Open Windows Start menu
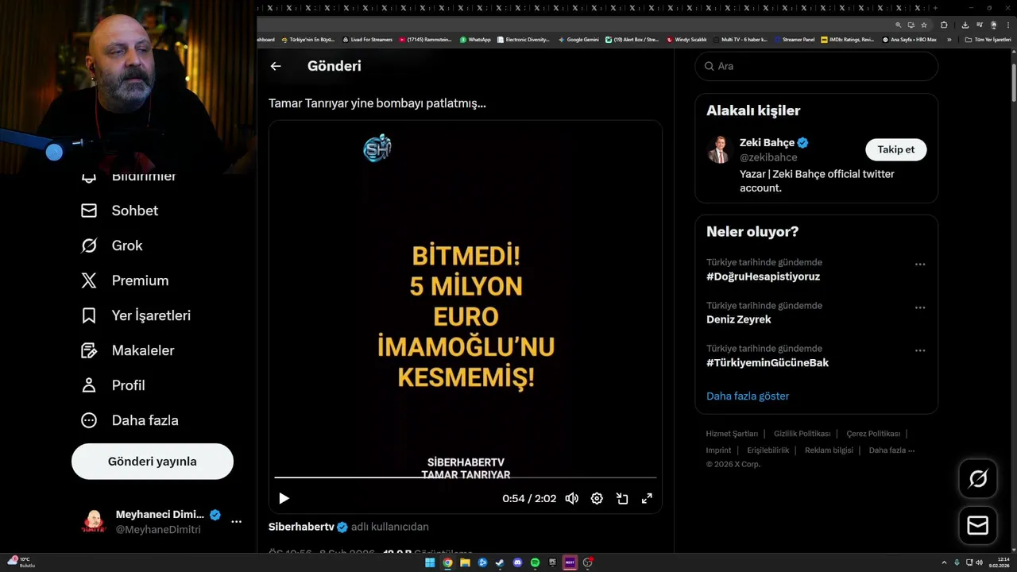The height and width of the screenshot is (572, 1017). coord(430,562)
